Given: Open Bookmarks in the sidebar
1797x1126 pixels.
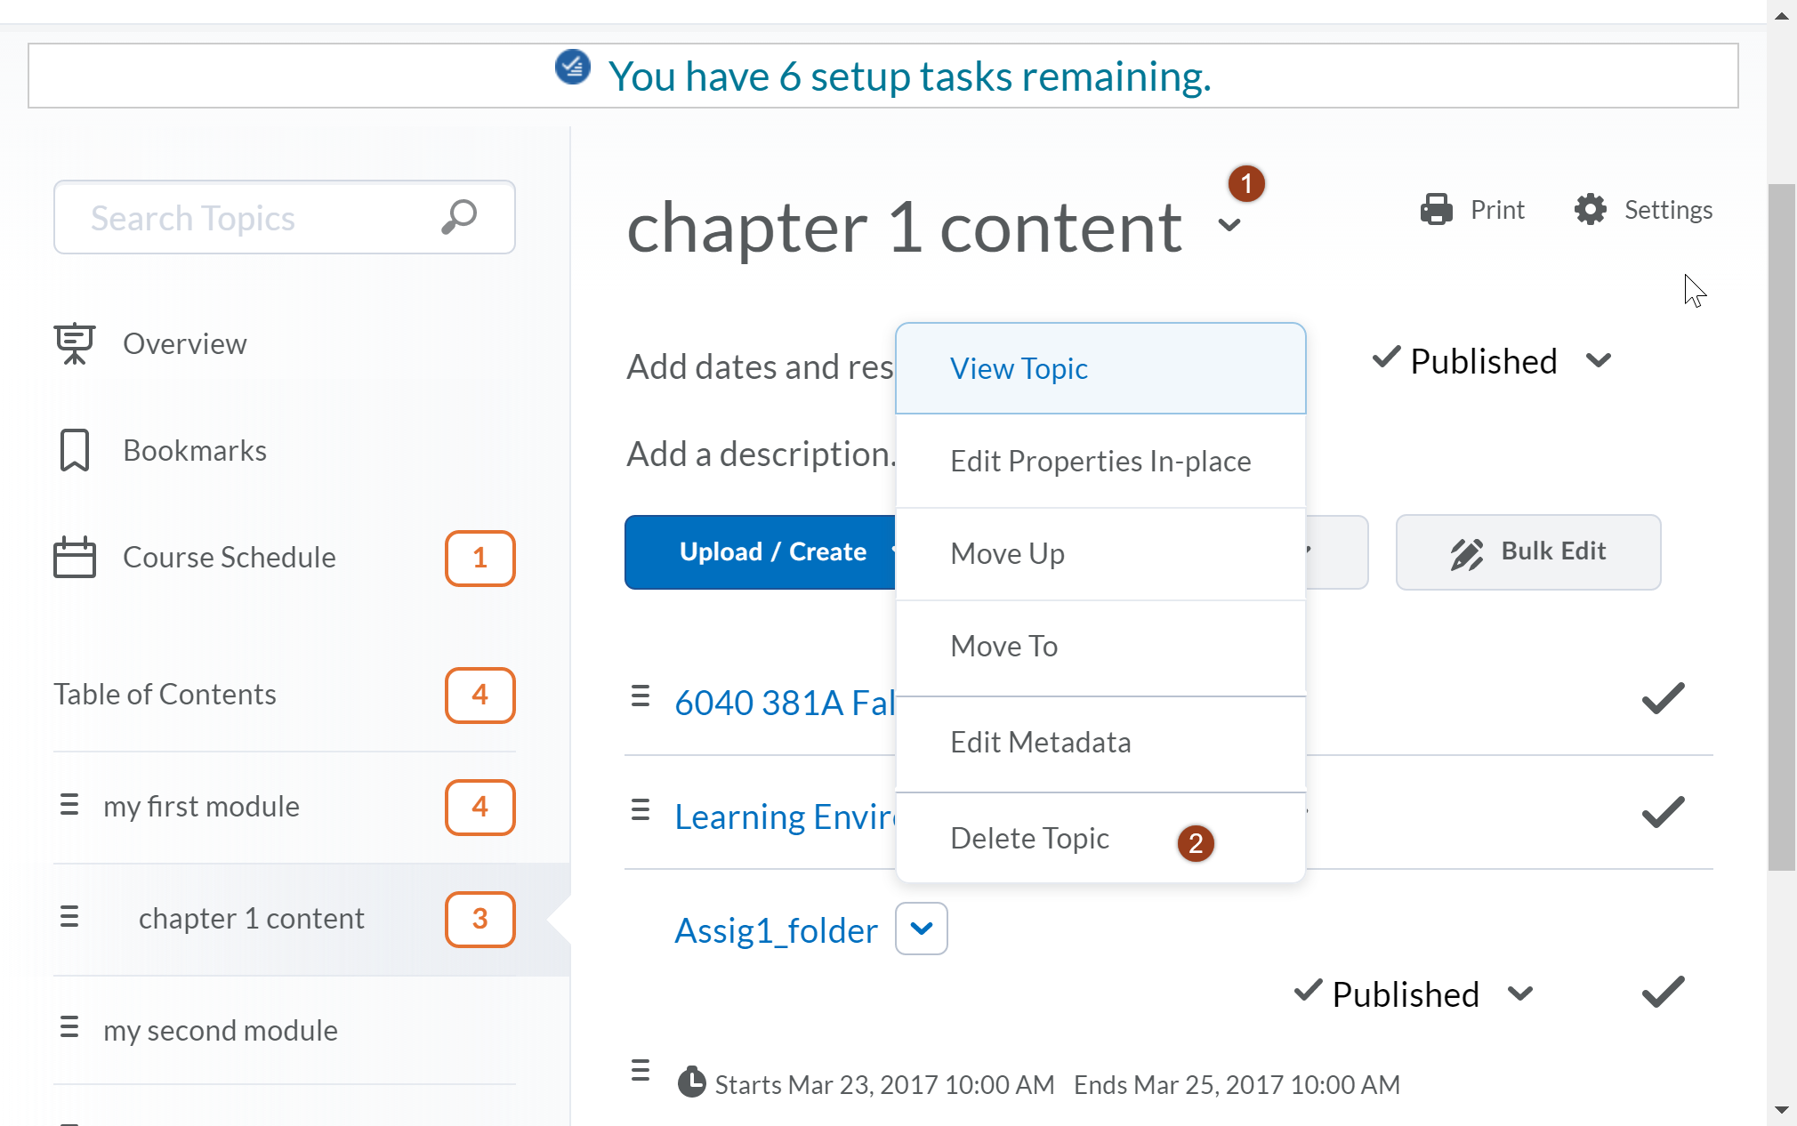Looking at the screenshot, I should [195, 450].
